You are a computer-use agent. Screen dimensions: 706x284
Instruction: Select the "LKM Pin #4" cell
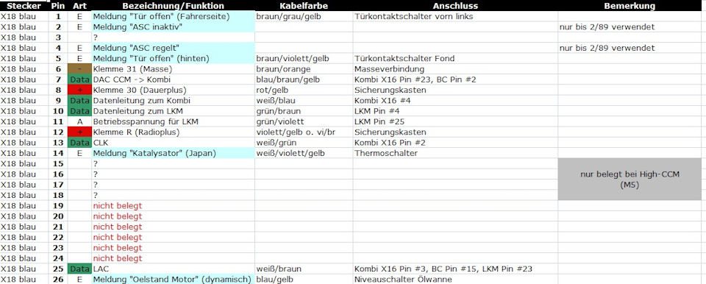455,111
